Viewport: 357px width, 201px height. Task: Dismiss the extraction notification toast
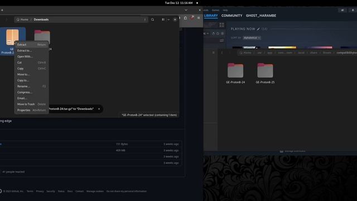click(x=99, y=109)
